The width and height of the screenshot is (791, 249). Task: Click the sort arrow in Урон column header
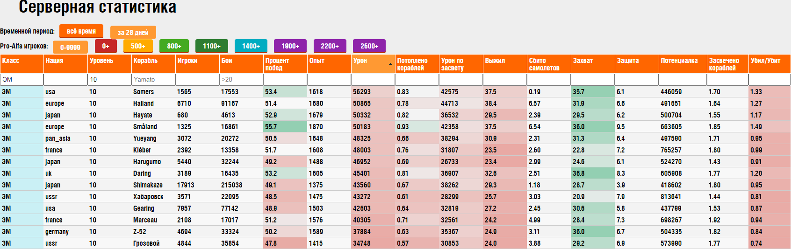pos(390,64)
